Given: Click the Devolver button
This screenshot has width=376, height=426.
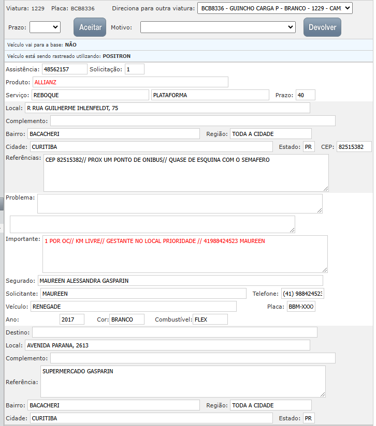Looking at the screenshot, I should [x=322, y=27].
